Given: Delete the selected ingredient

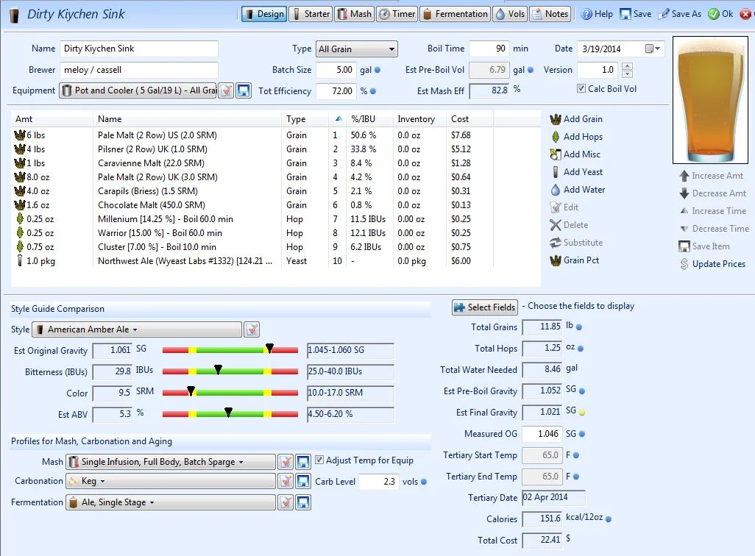Looking at the screenshot, I should point(569,225).
